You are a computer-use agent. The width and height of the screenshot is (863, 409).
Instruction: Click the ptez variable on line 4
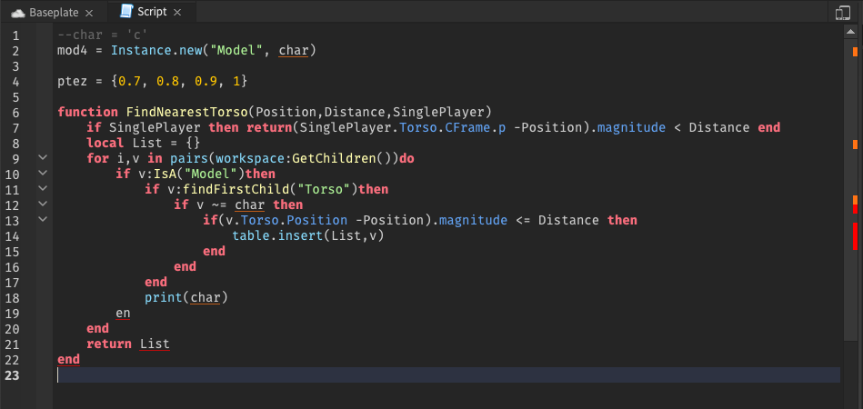coord(73,82)
